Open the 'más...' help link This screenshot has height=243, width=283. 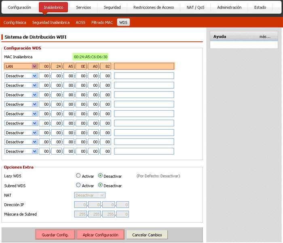[x=265, y=36]
